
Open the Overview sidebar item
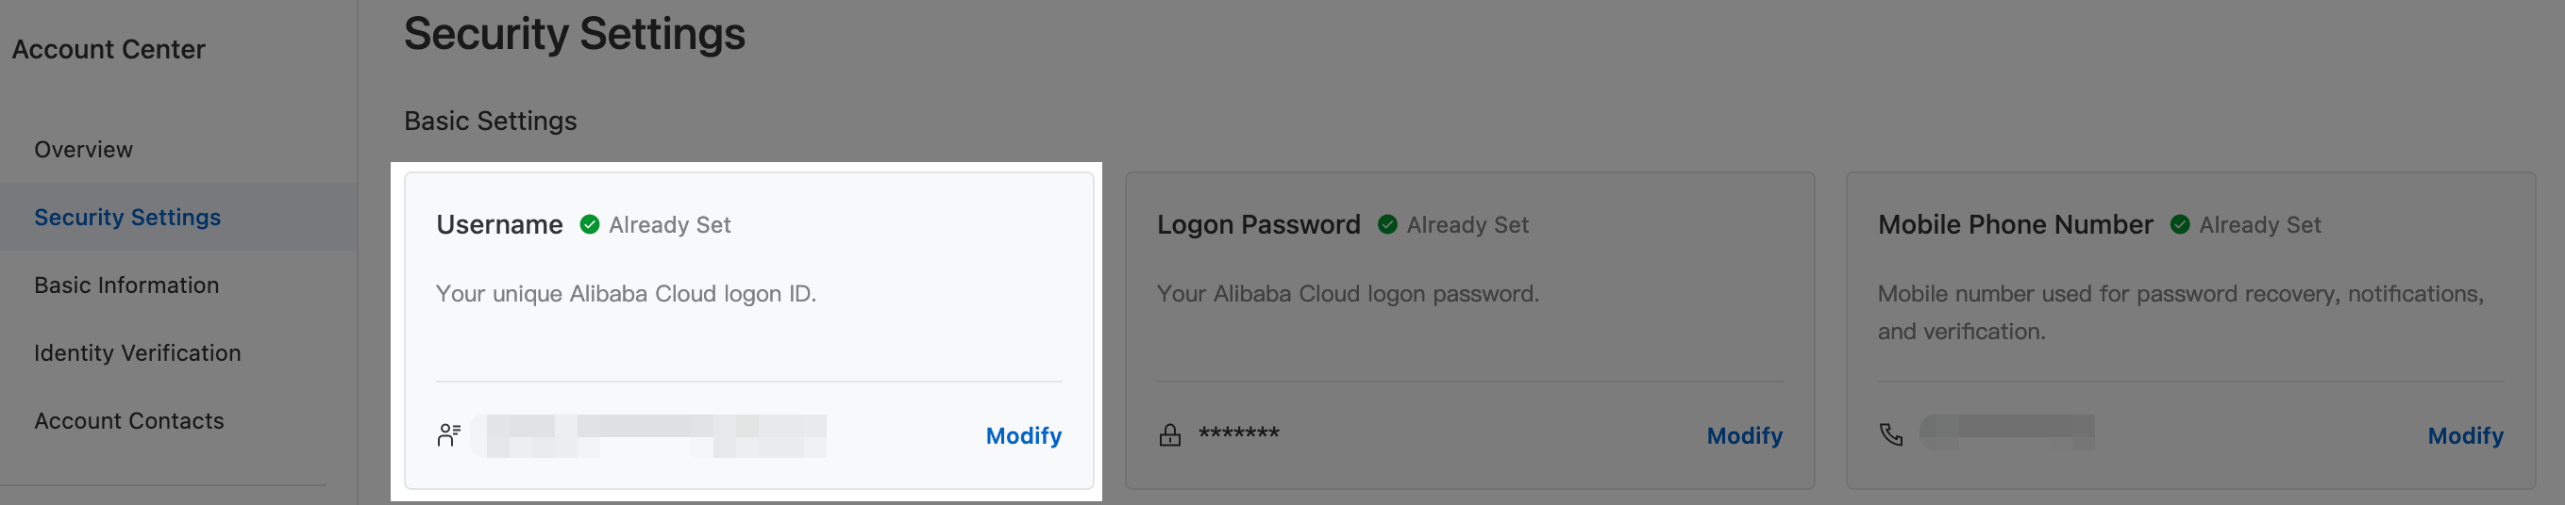pos(84,149)
